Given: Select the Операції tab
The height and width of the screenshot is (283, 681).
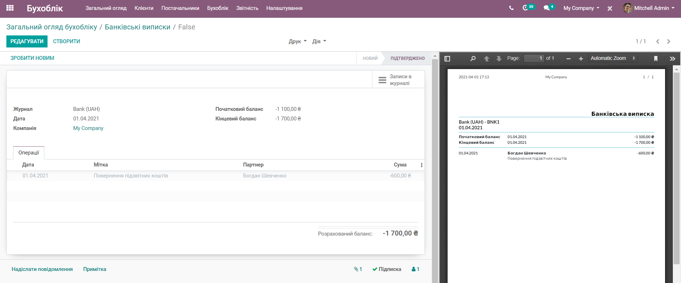Looking at the screenshot, I should (x=29, y=153).
